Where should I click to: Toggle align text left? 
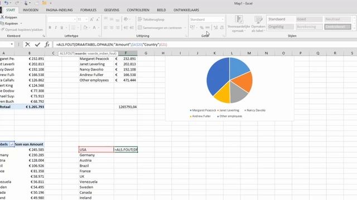click(105, 28)
